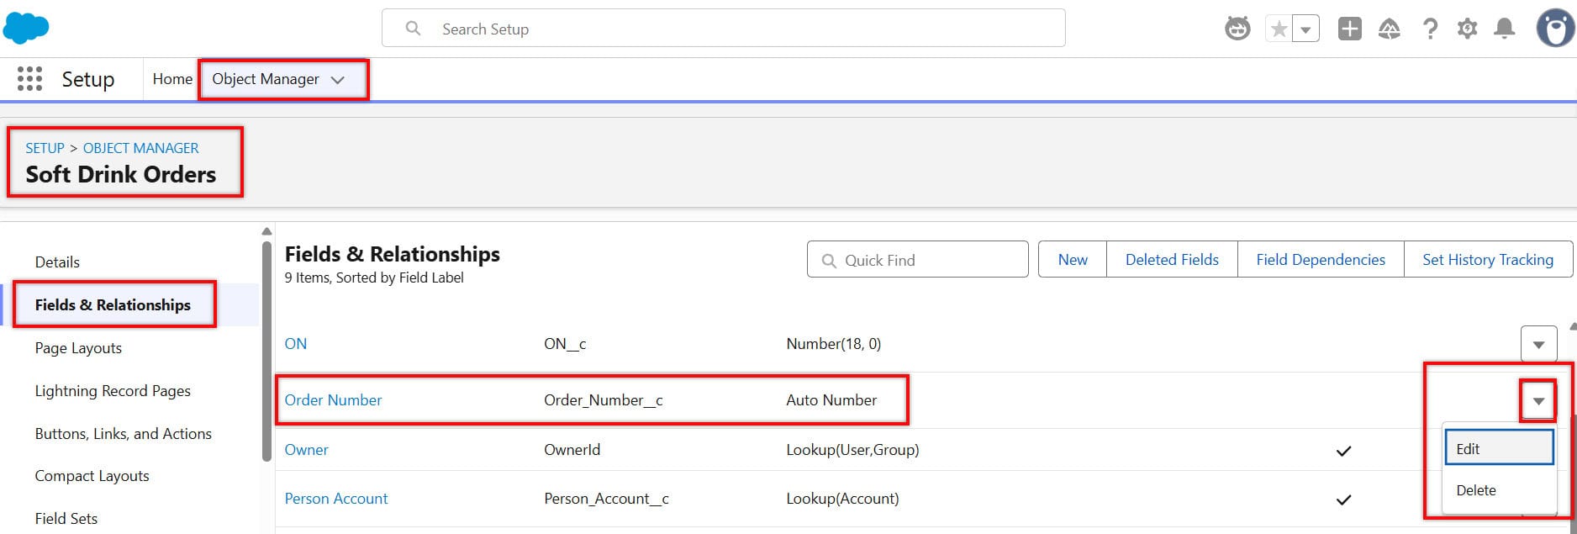Expand the Object Manager tab chevron
1577x534 pixels.
point(338,80)
